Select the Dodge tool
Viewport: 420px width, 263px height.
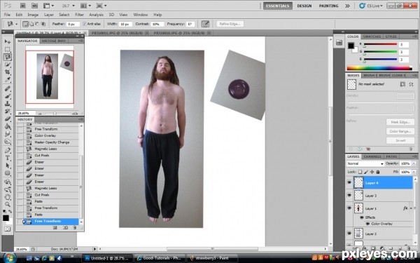coord(8,141)
